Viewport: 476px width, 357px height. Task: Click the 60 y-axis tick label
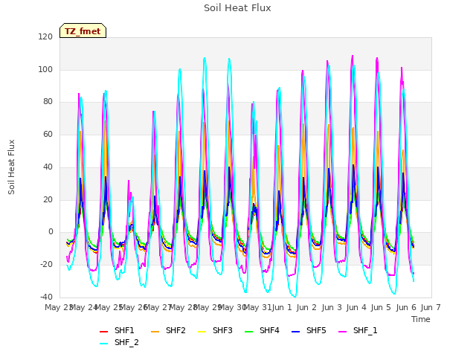pos(48,134)
